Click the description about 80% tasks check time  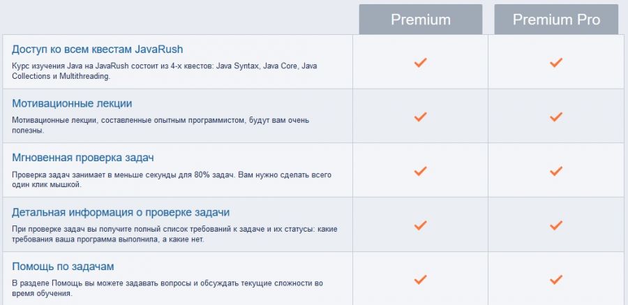tap(171, 179)
